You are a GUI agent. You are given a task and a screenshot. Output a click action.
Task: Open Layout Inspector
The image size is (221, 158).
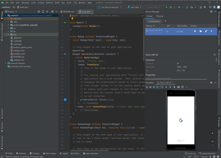(x=207, y=154)
